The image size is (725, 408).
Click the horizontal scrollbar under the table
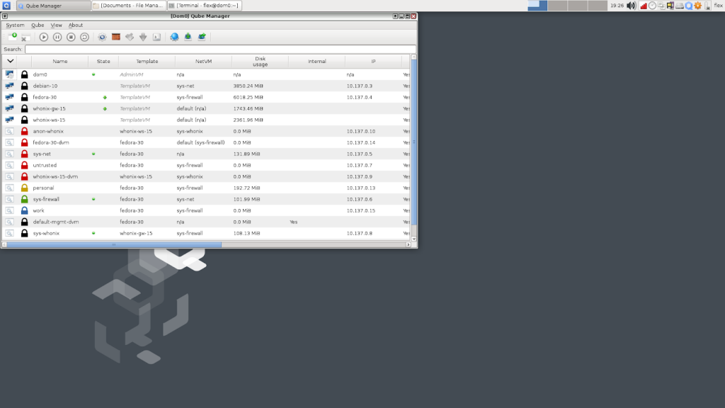[x=114, y=244]
